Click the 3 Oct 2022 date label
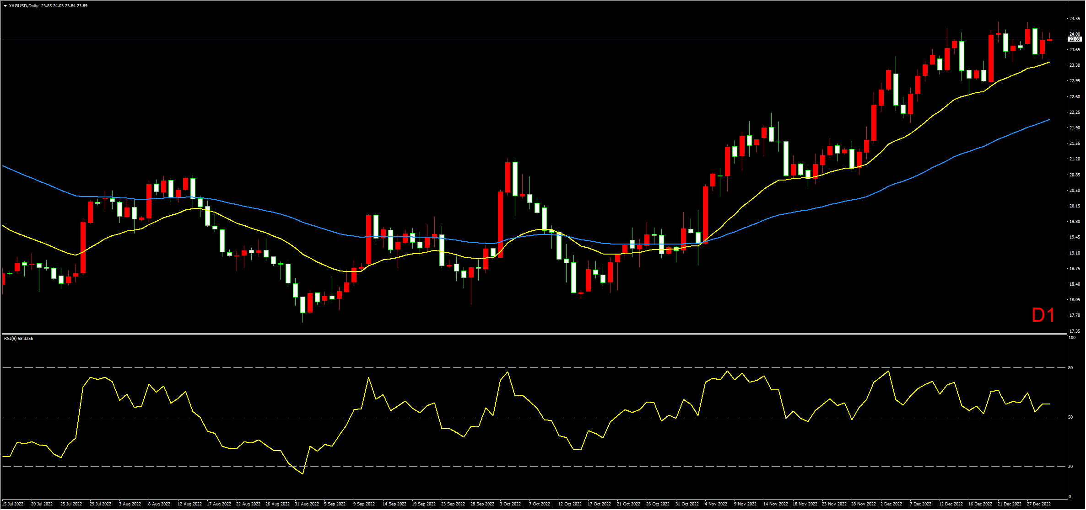 510,504
